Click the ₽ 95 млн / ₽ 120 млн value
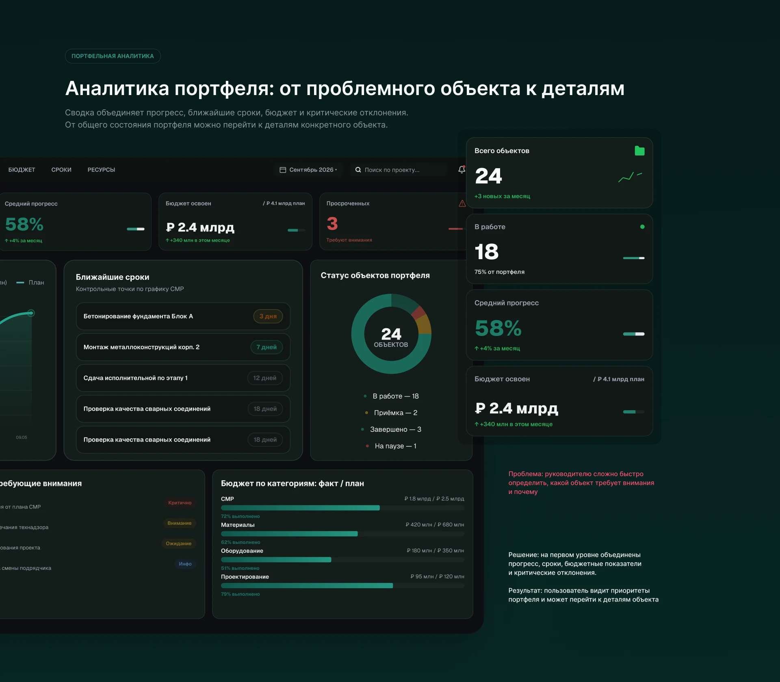The width and height of the screenshot is (780, 682). pyautogui.click(x=437, y=576)
